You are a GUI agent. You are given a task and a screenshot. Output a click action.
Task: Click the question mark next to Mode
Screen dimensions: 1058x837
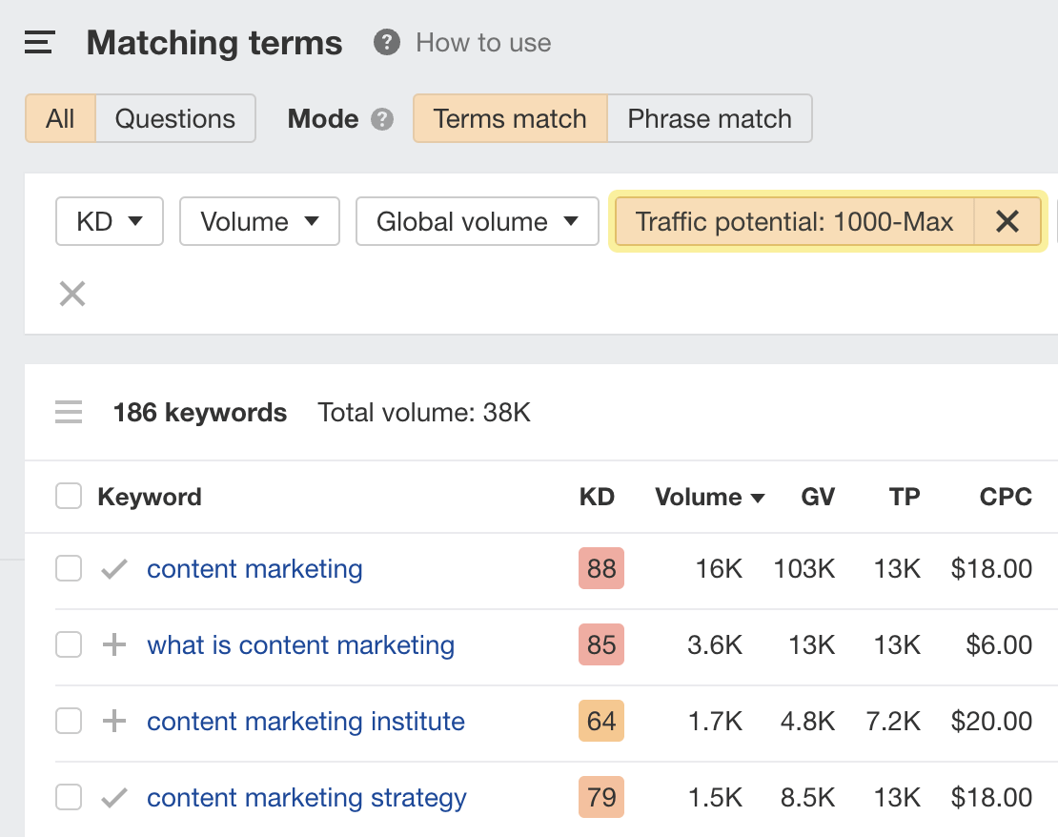(x=382, y=119)
